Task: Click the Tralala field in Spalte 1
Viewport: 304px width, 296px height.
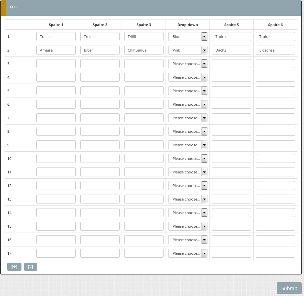Action: click(x=56, y=37)
